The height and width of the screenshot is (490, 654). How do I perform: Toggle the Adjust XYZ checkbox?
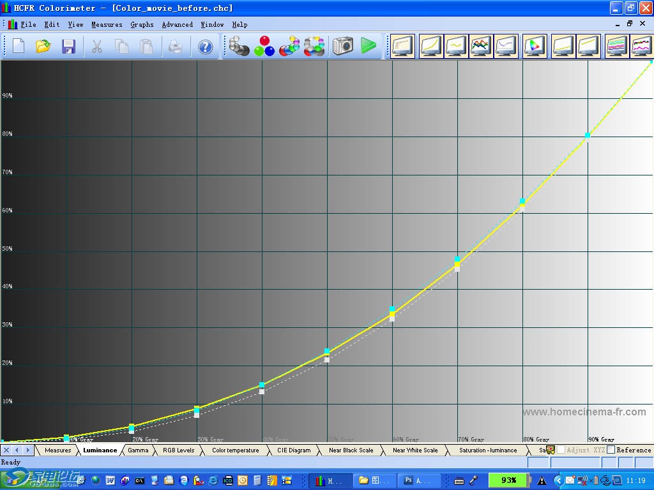coord(561,450)
